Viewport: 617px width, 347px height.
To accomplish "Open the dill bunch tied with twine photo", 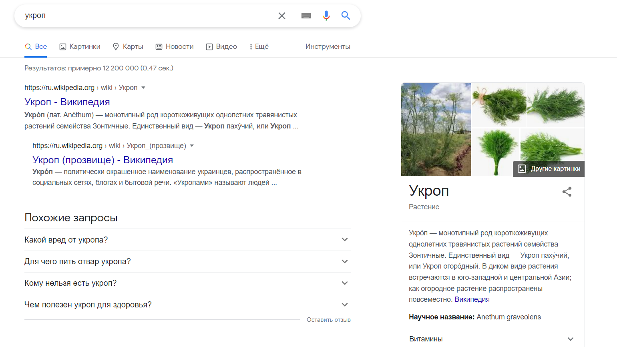I will click(x=499, y=105).
